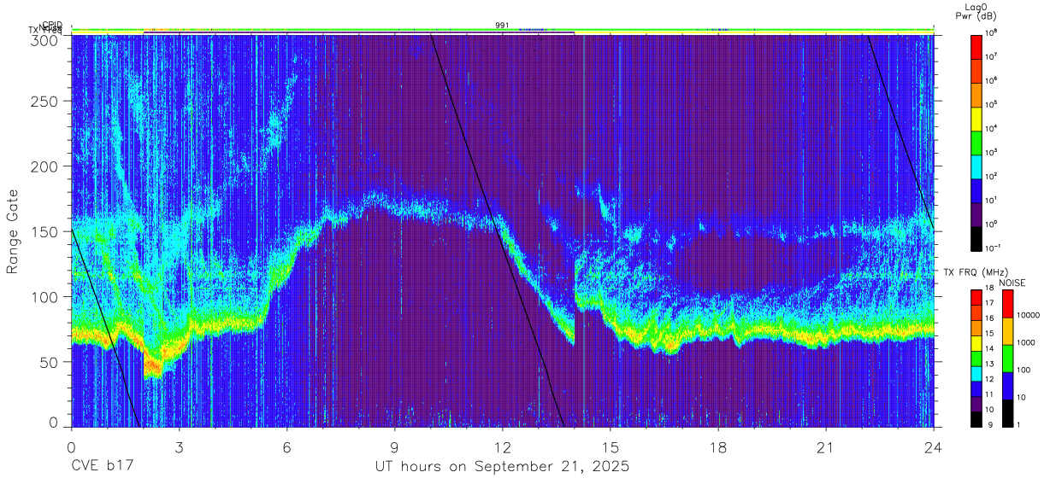Click the 'Range Gate' y-axis label
Image resolution: width=1050 pixels, height=484 pixels.
click(x=13, y=231)
